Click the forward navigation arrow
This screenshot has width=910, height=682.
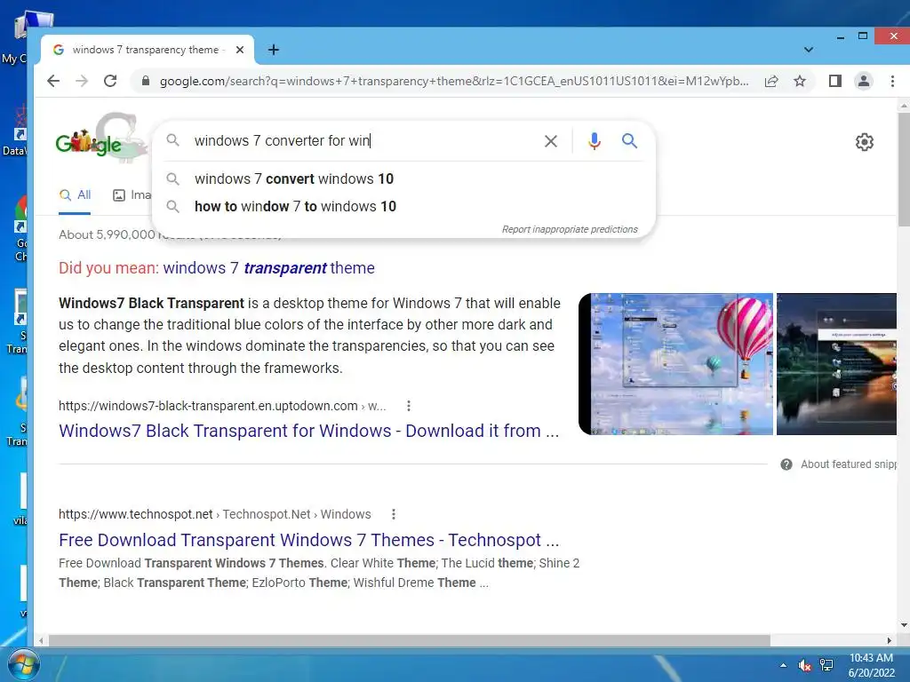point(82,81)
